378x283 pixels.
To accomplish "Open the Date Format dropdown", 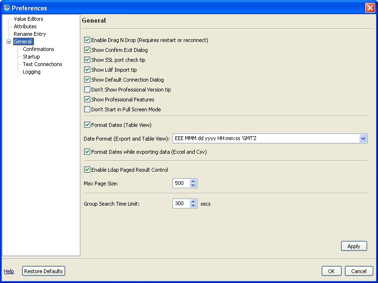I will (x=363, y=139).
